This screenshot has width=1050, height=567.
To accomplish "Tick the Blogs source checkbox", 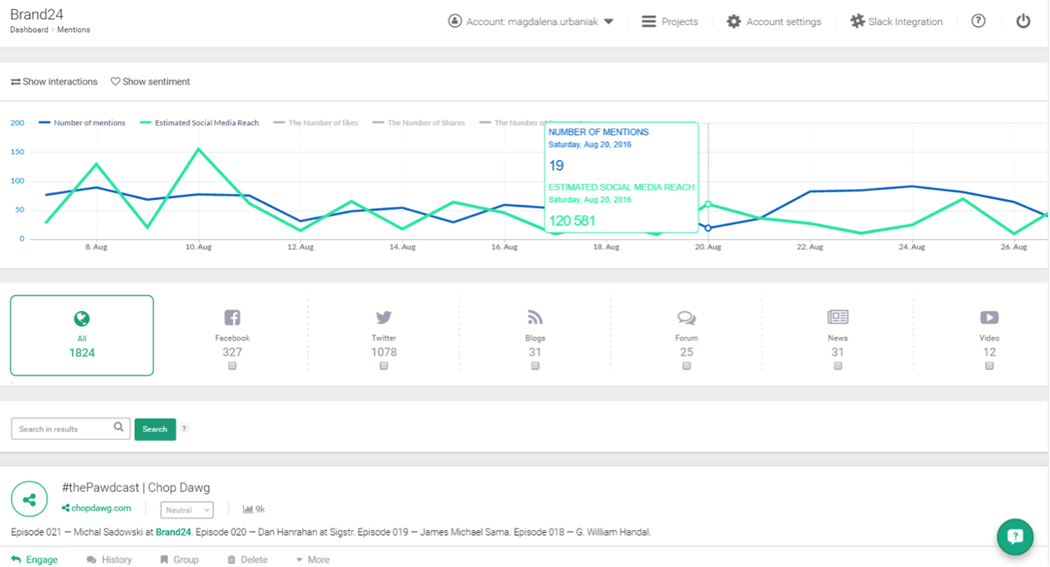I will [535, 365].
